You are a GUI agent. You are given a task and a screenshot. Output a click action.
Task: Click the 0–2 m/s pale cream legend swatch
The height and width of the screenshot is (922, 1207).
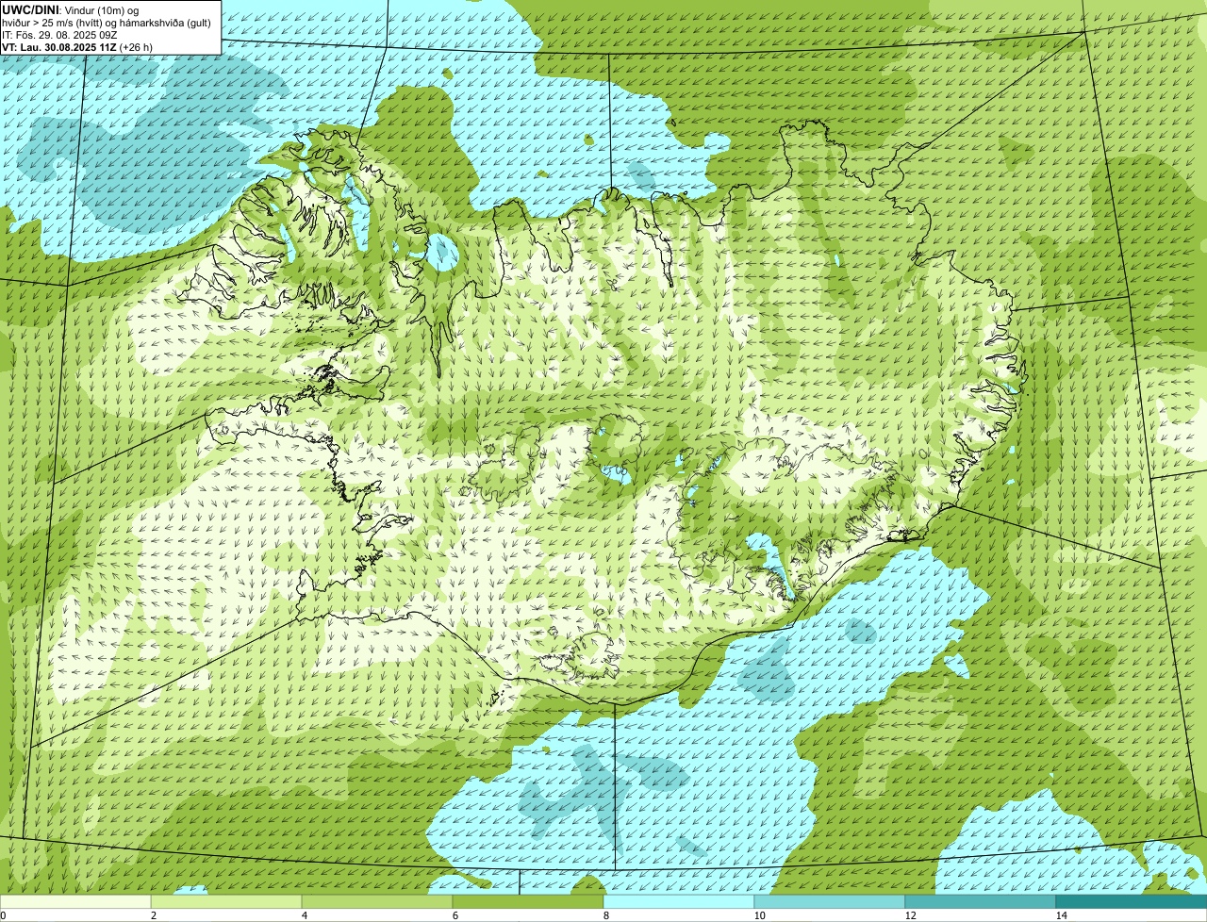click(x=75, y=902)
